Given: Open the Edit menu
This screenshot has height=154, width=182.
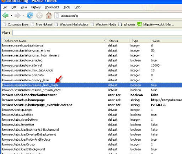Looking at the screenshot, I should pos(14,7).
